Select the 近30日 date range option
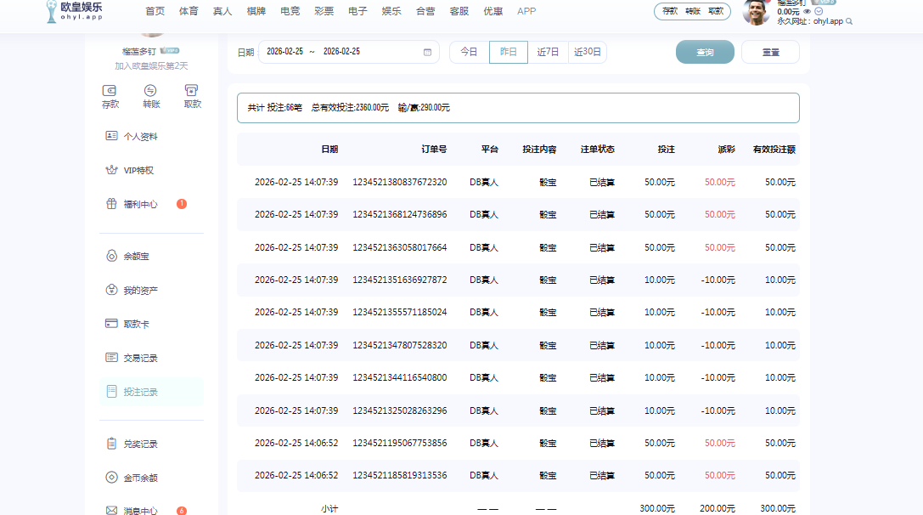The height and width of the screenshot is (515, 923). coord(588,52)
